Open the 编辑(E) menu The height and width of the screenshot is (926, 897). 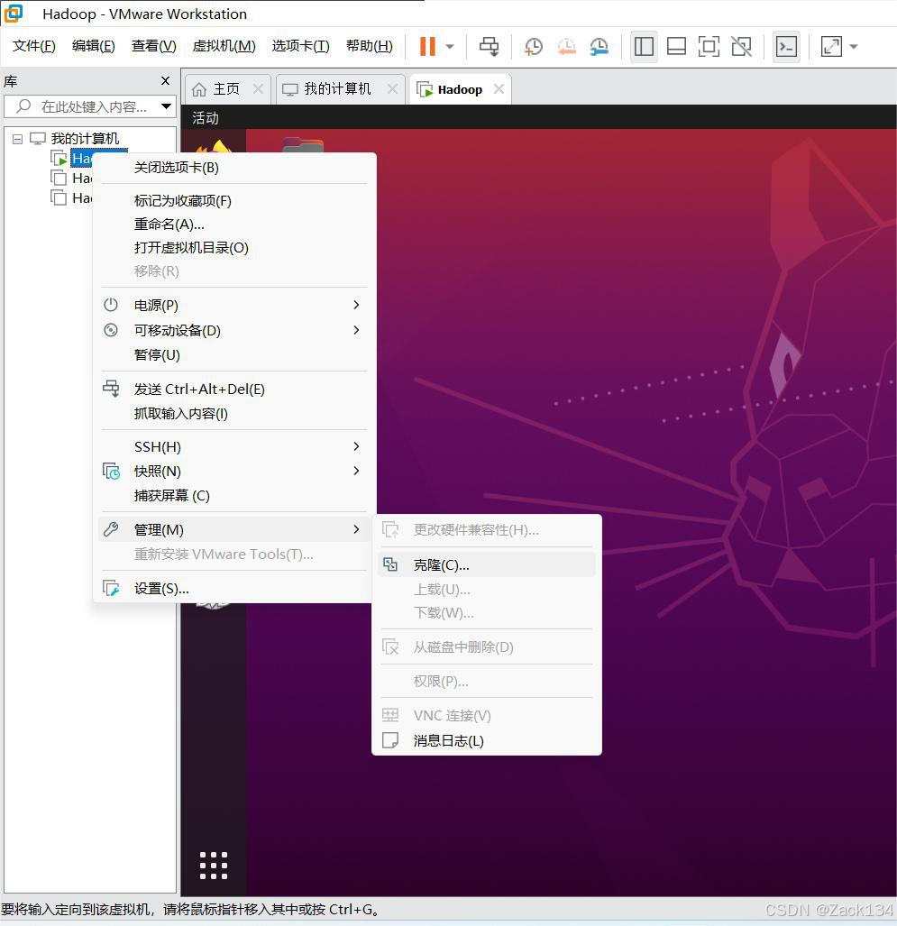(x=93, y=46)
